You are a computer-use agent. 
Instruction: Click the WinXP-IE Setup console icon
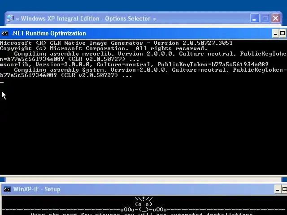(7, 189)
